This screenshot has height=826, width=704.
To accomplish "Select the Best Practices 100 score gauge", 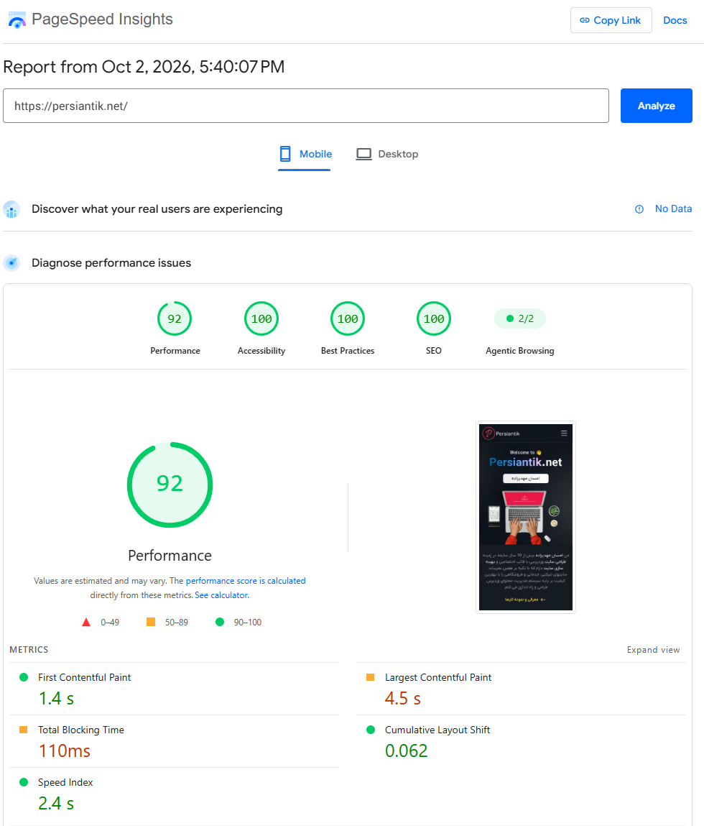I will click(x=348, y=318).
